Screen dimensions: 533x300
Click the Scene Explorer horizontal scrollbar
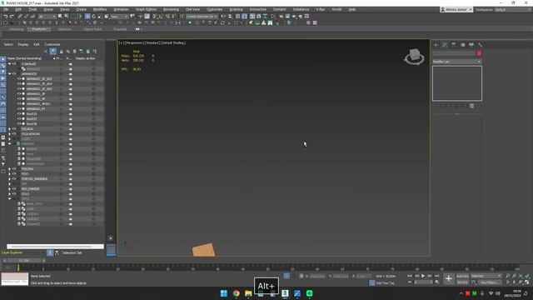click(x=55, y=247)
